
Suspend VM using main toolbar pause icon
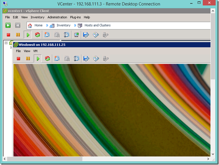pyautogui.click(x=18, y=35)
